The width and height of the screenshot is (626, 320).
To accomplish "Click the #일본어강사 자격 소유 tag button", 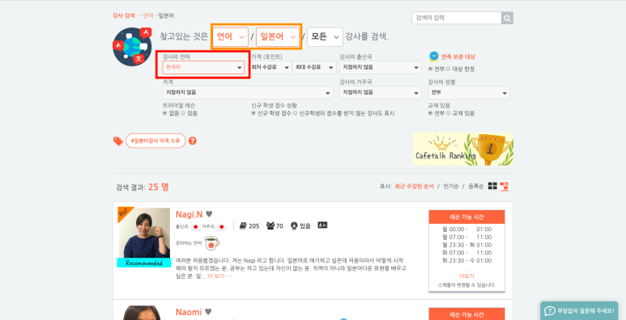I will click(155, 141).
